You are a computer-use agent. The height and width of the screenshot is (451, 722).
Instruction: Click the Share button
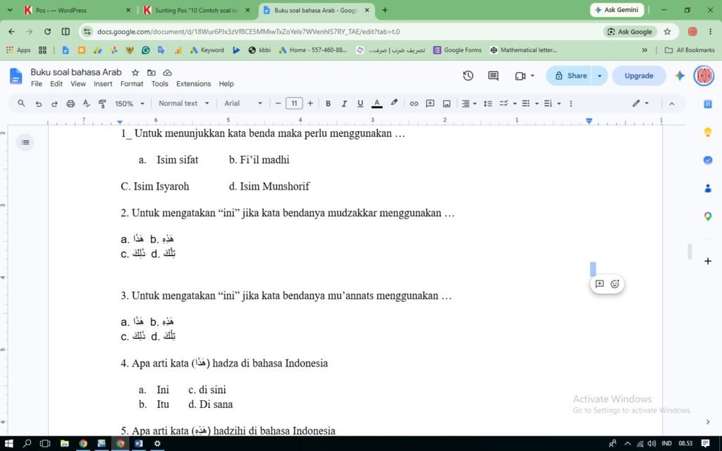pos(571,76)
